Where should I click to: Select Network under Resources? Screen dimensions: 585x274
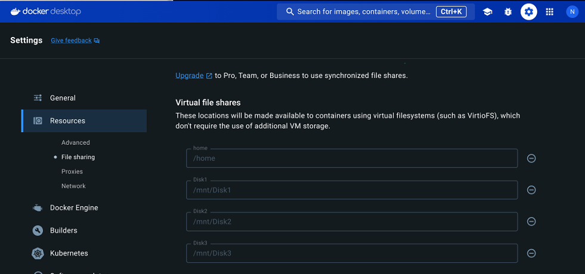point(73,186)
